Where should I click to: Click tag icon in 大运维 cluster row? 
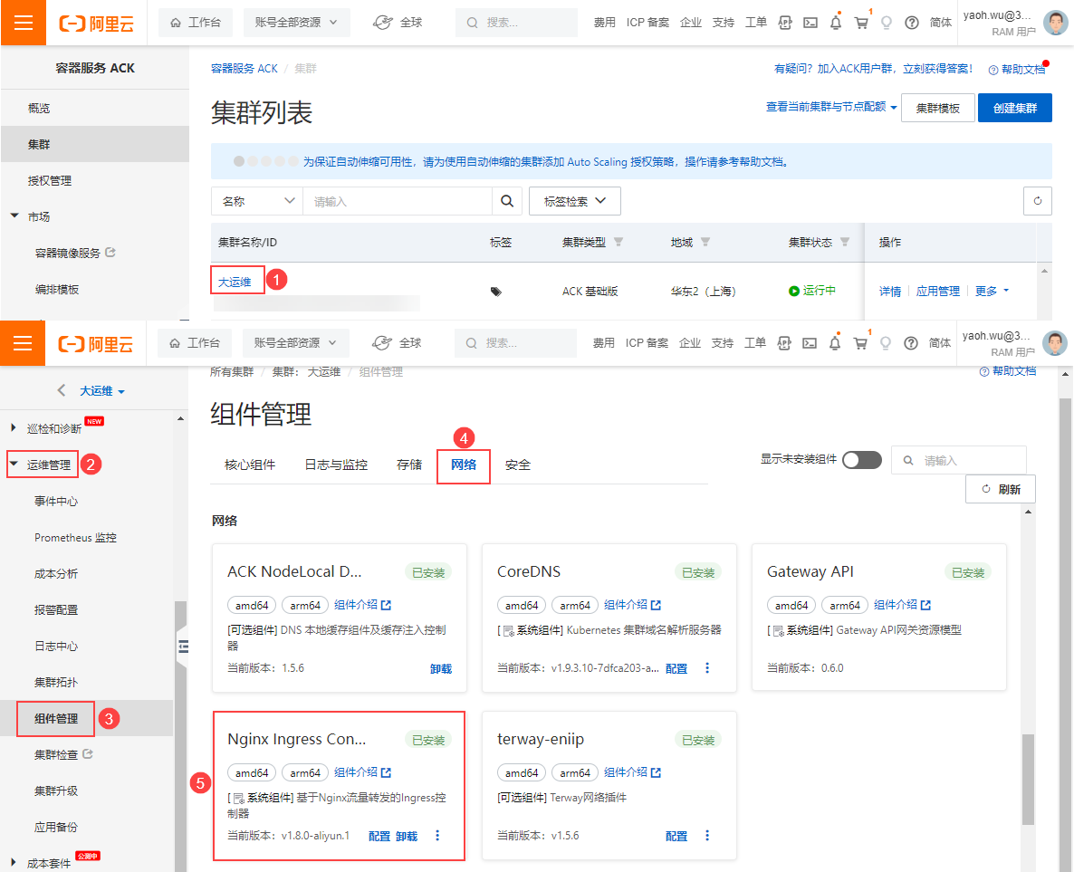[x=496, y=292]
